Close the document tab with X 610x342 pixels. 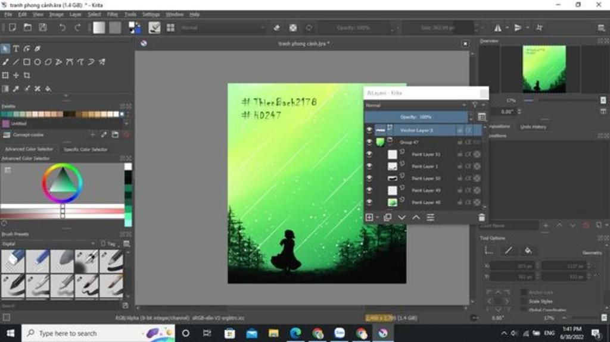(x=465, y=43)
